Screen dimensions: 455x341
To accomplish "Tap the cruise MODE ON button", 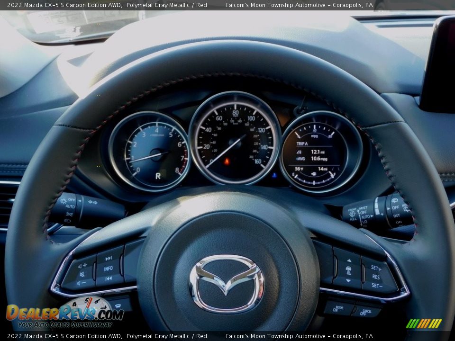I will pyautogui.click(x=338, y=308).
